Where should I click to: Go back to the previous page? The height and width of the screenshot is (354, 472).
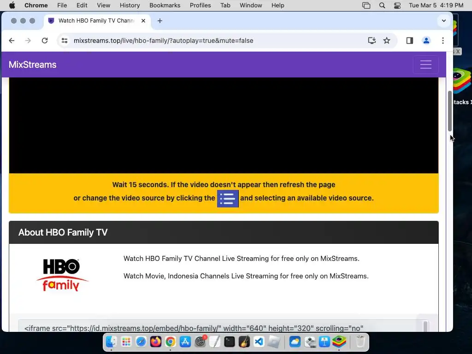tap(12, 41)
